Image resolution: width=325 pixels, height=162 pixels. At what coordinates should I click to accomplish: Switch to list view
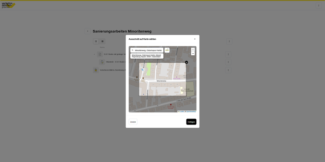(x=96, y=42)
